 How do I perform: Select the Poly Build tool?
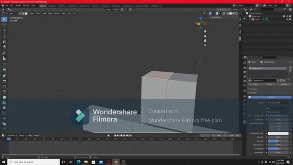[4, 97]
